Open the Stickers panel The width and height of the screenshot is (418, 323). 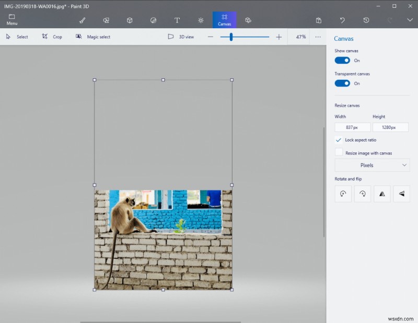(x=153, y=20)
